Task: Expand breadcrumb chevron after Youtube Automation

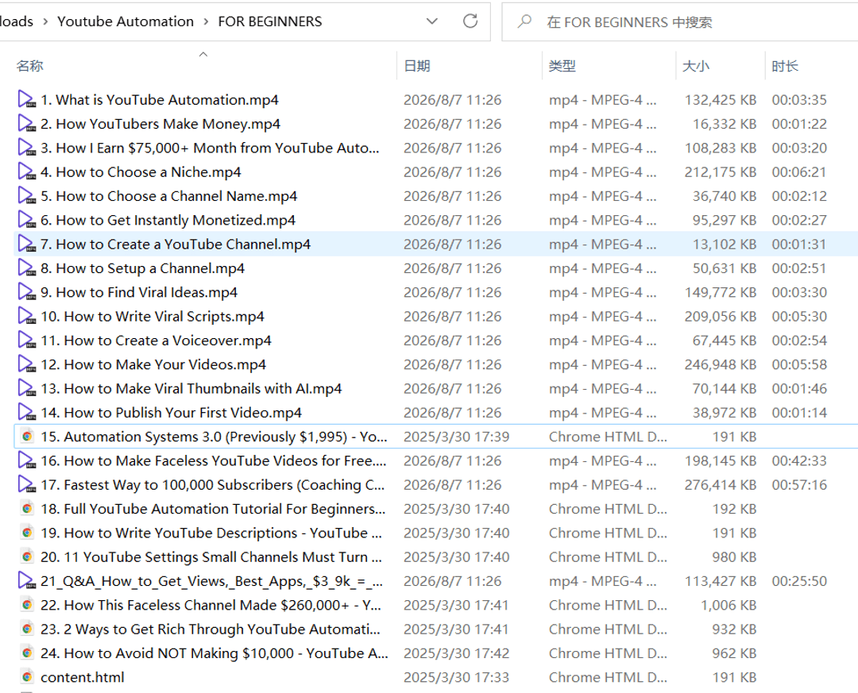Action: tap(206, 21)
